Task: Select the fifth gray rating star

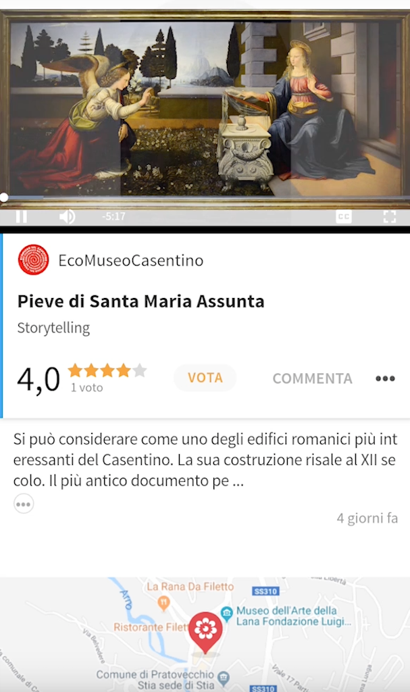Action: [x=139, y=370]
